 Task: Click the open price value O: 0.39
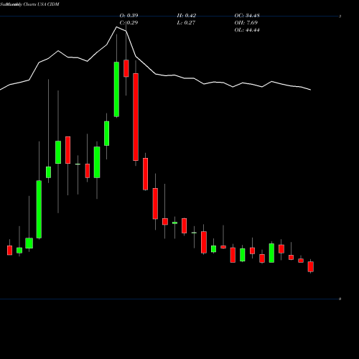[x=129, y=16]
